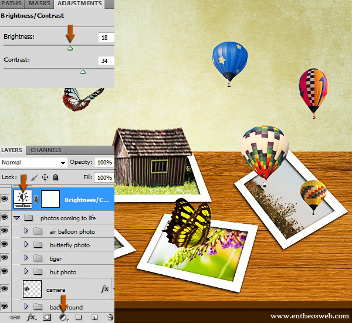Open the fx layer style menu
The height and width of the screenshot is (323, 352).
31,317
